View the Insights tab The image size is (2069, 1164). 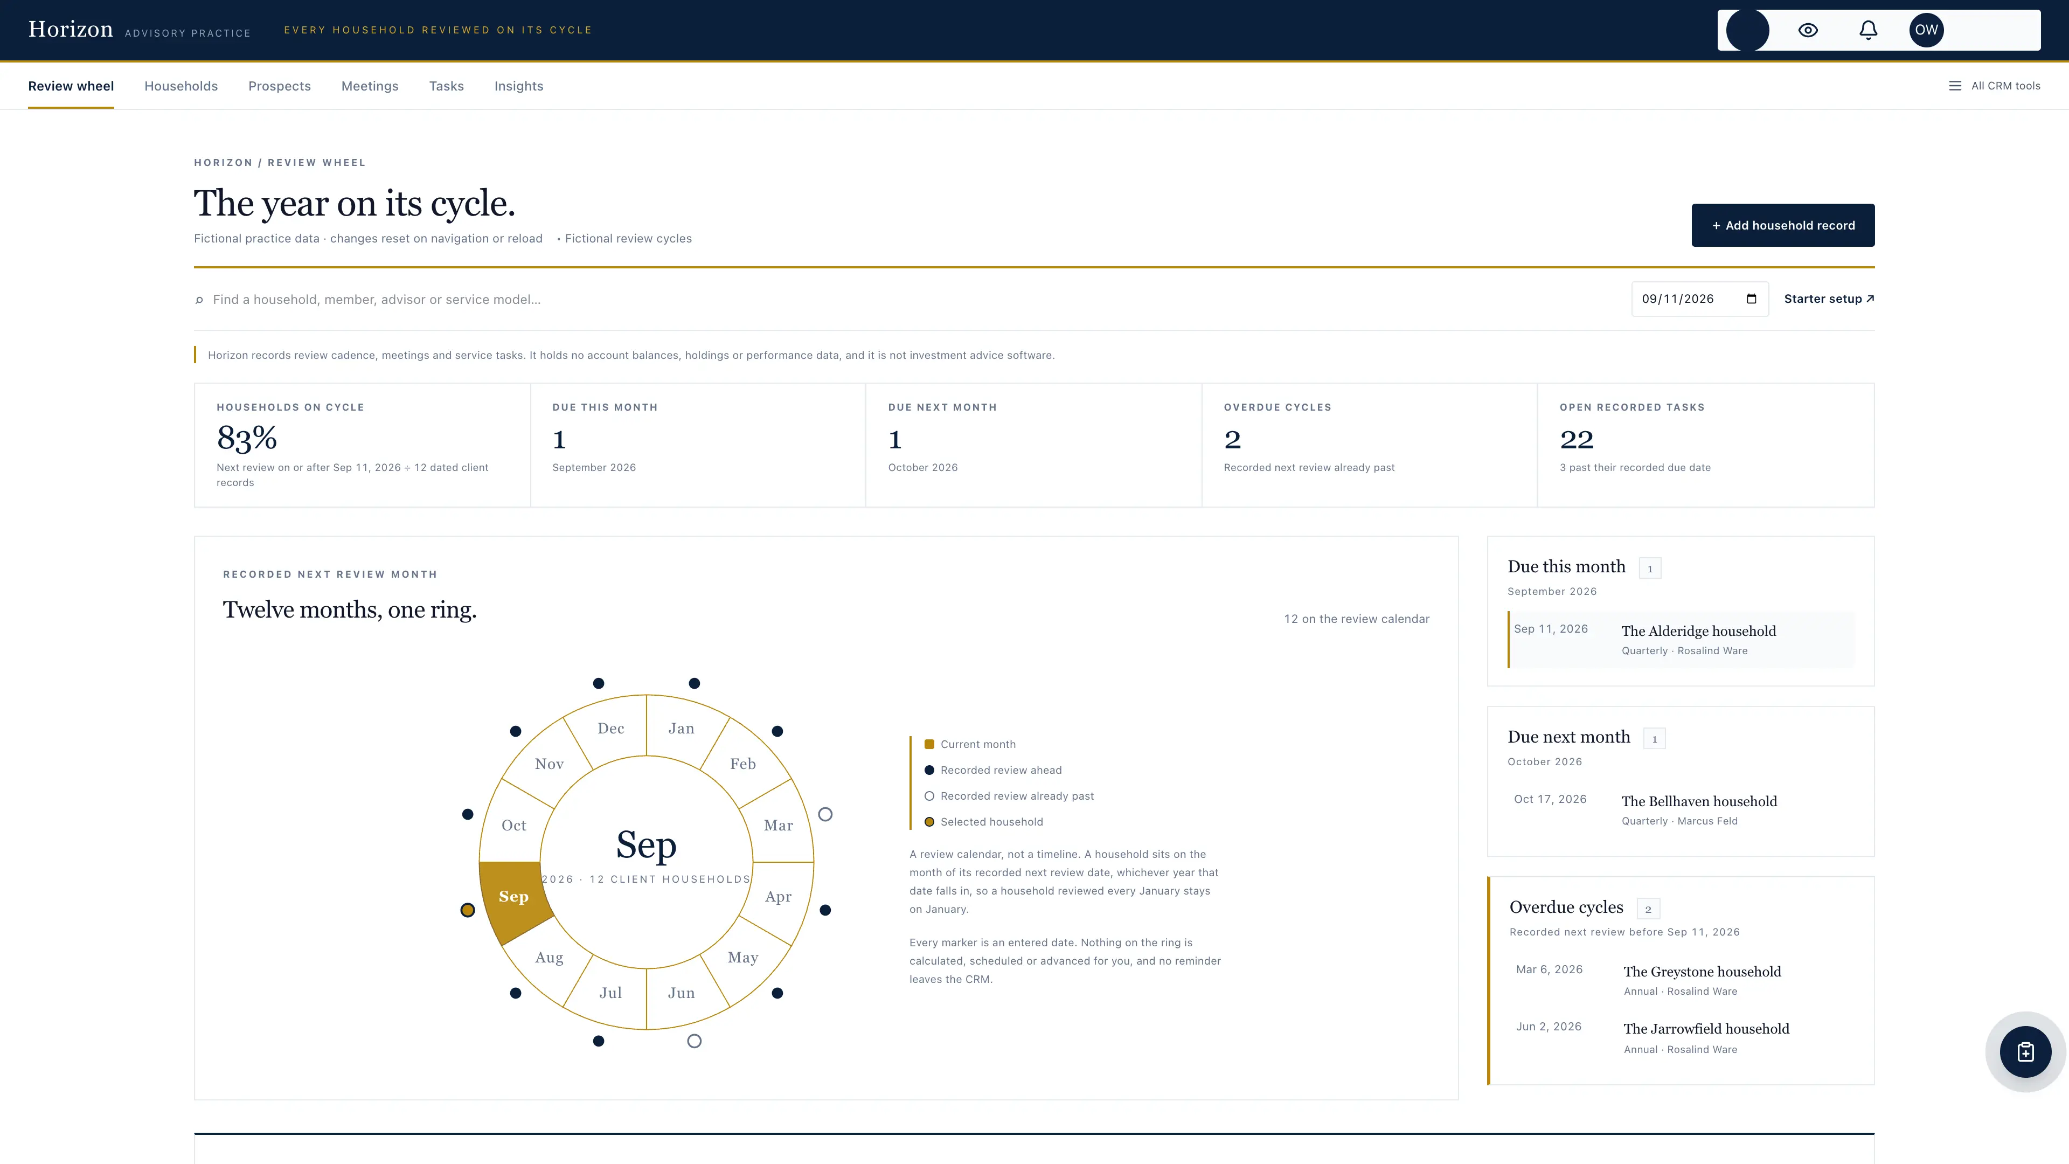point(519,86)
